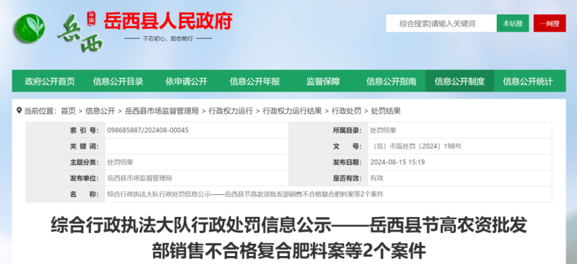Open 信息公开统计 in the navigation bar
The width and height of the screenshot is (577, 264).
click(528, 82)
